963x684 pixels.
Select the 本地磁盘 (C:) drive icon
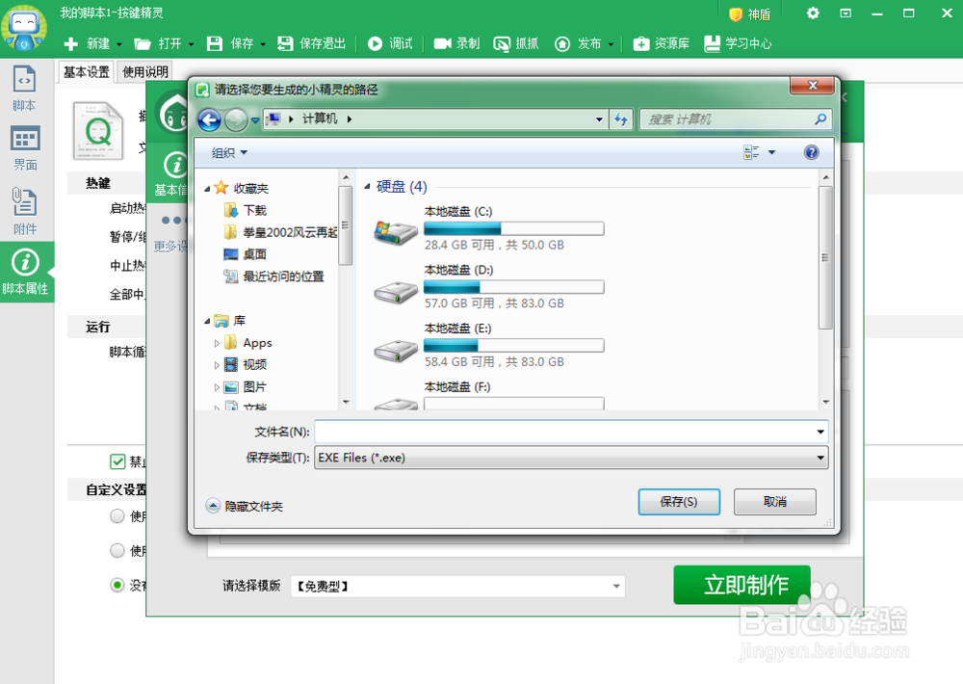(396, 232)
